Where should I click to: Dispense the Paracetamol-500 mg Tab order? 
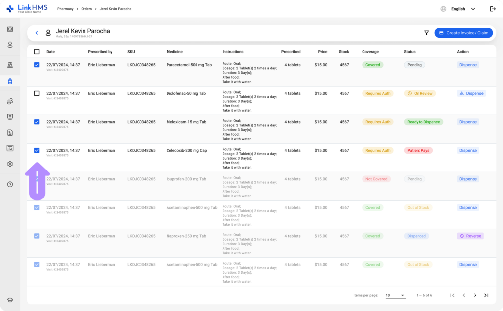(468, 65)
